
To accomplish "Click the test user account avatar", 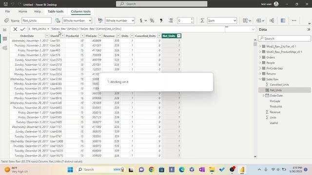I will point(276,4).
